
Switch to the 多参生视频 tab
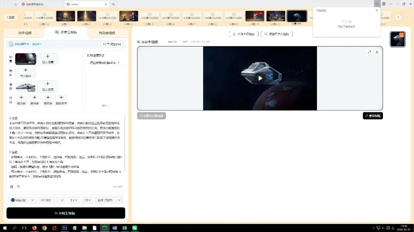pos(66,32)
